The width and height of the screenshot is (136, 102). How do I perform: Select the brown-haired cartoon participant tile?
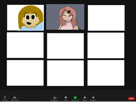point(25,18)
